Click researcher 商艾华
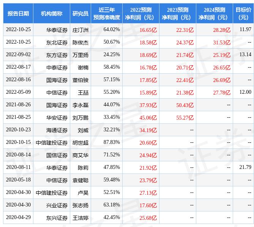 [80, 155]
